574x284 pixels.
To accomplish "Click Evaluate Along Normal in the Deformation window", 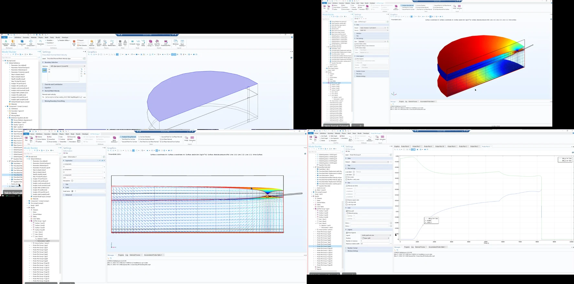I will [128, 137].
